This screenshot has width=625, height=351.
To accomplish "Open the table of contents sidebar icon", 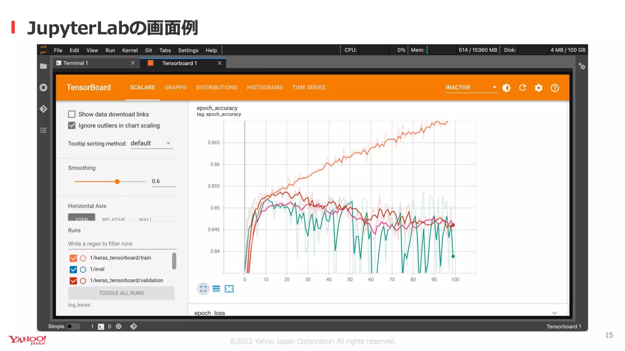I will coord(43,130).
